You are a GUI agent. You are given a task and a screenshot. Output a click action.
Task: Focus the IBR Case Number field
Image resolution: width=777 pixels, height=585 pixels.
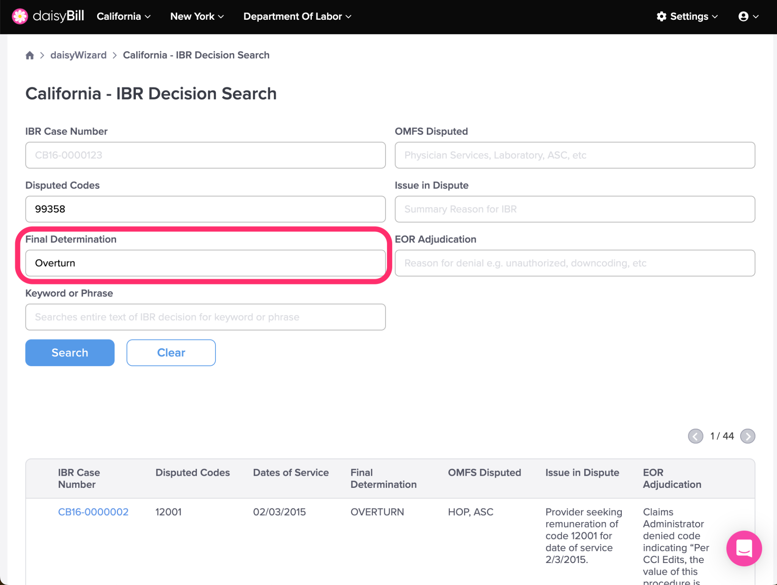coord(206,155)
